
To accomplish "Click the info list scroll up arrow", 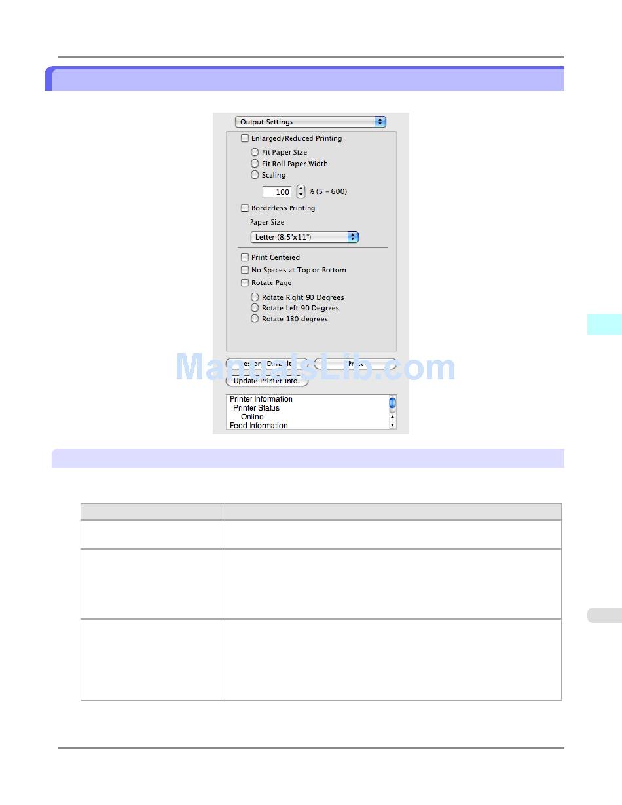I will point(393,417).
